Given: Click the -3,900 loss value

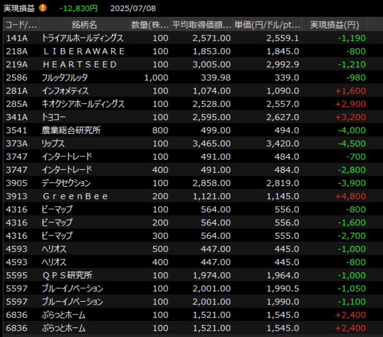Looking at the screenshot, I should click(x=352, y=183).
